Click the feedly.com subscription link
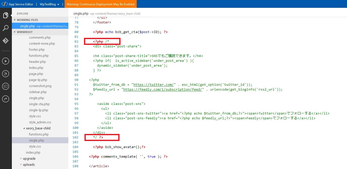Screen dimensions: 347x169 163,89
